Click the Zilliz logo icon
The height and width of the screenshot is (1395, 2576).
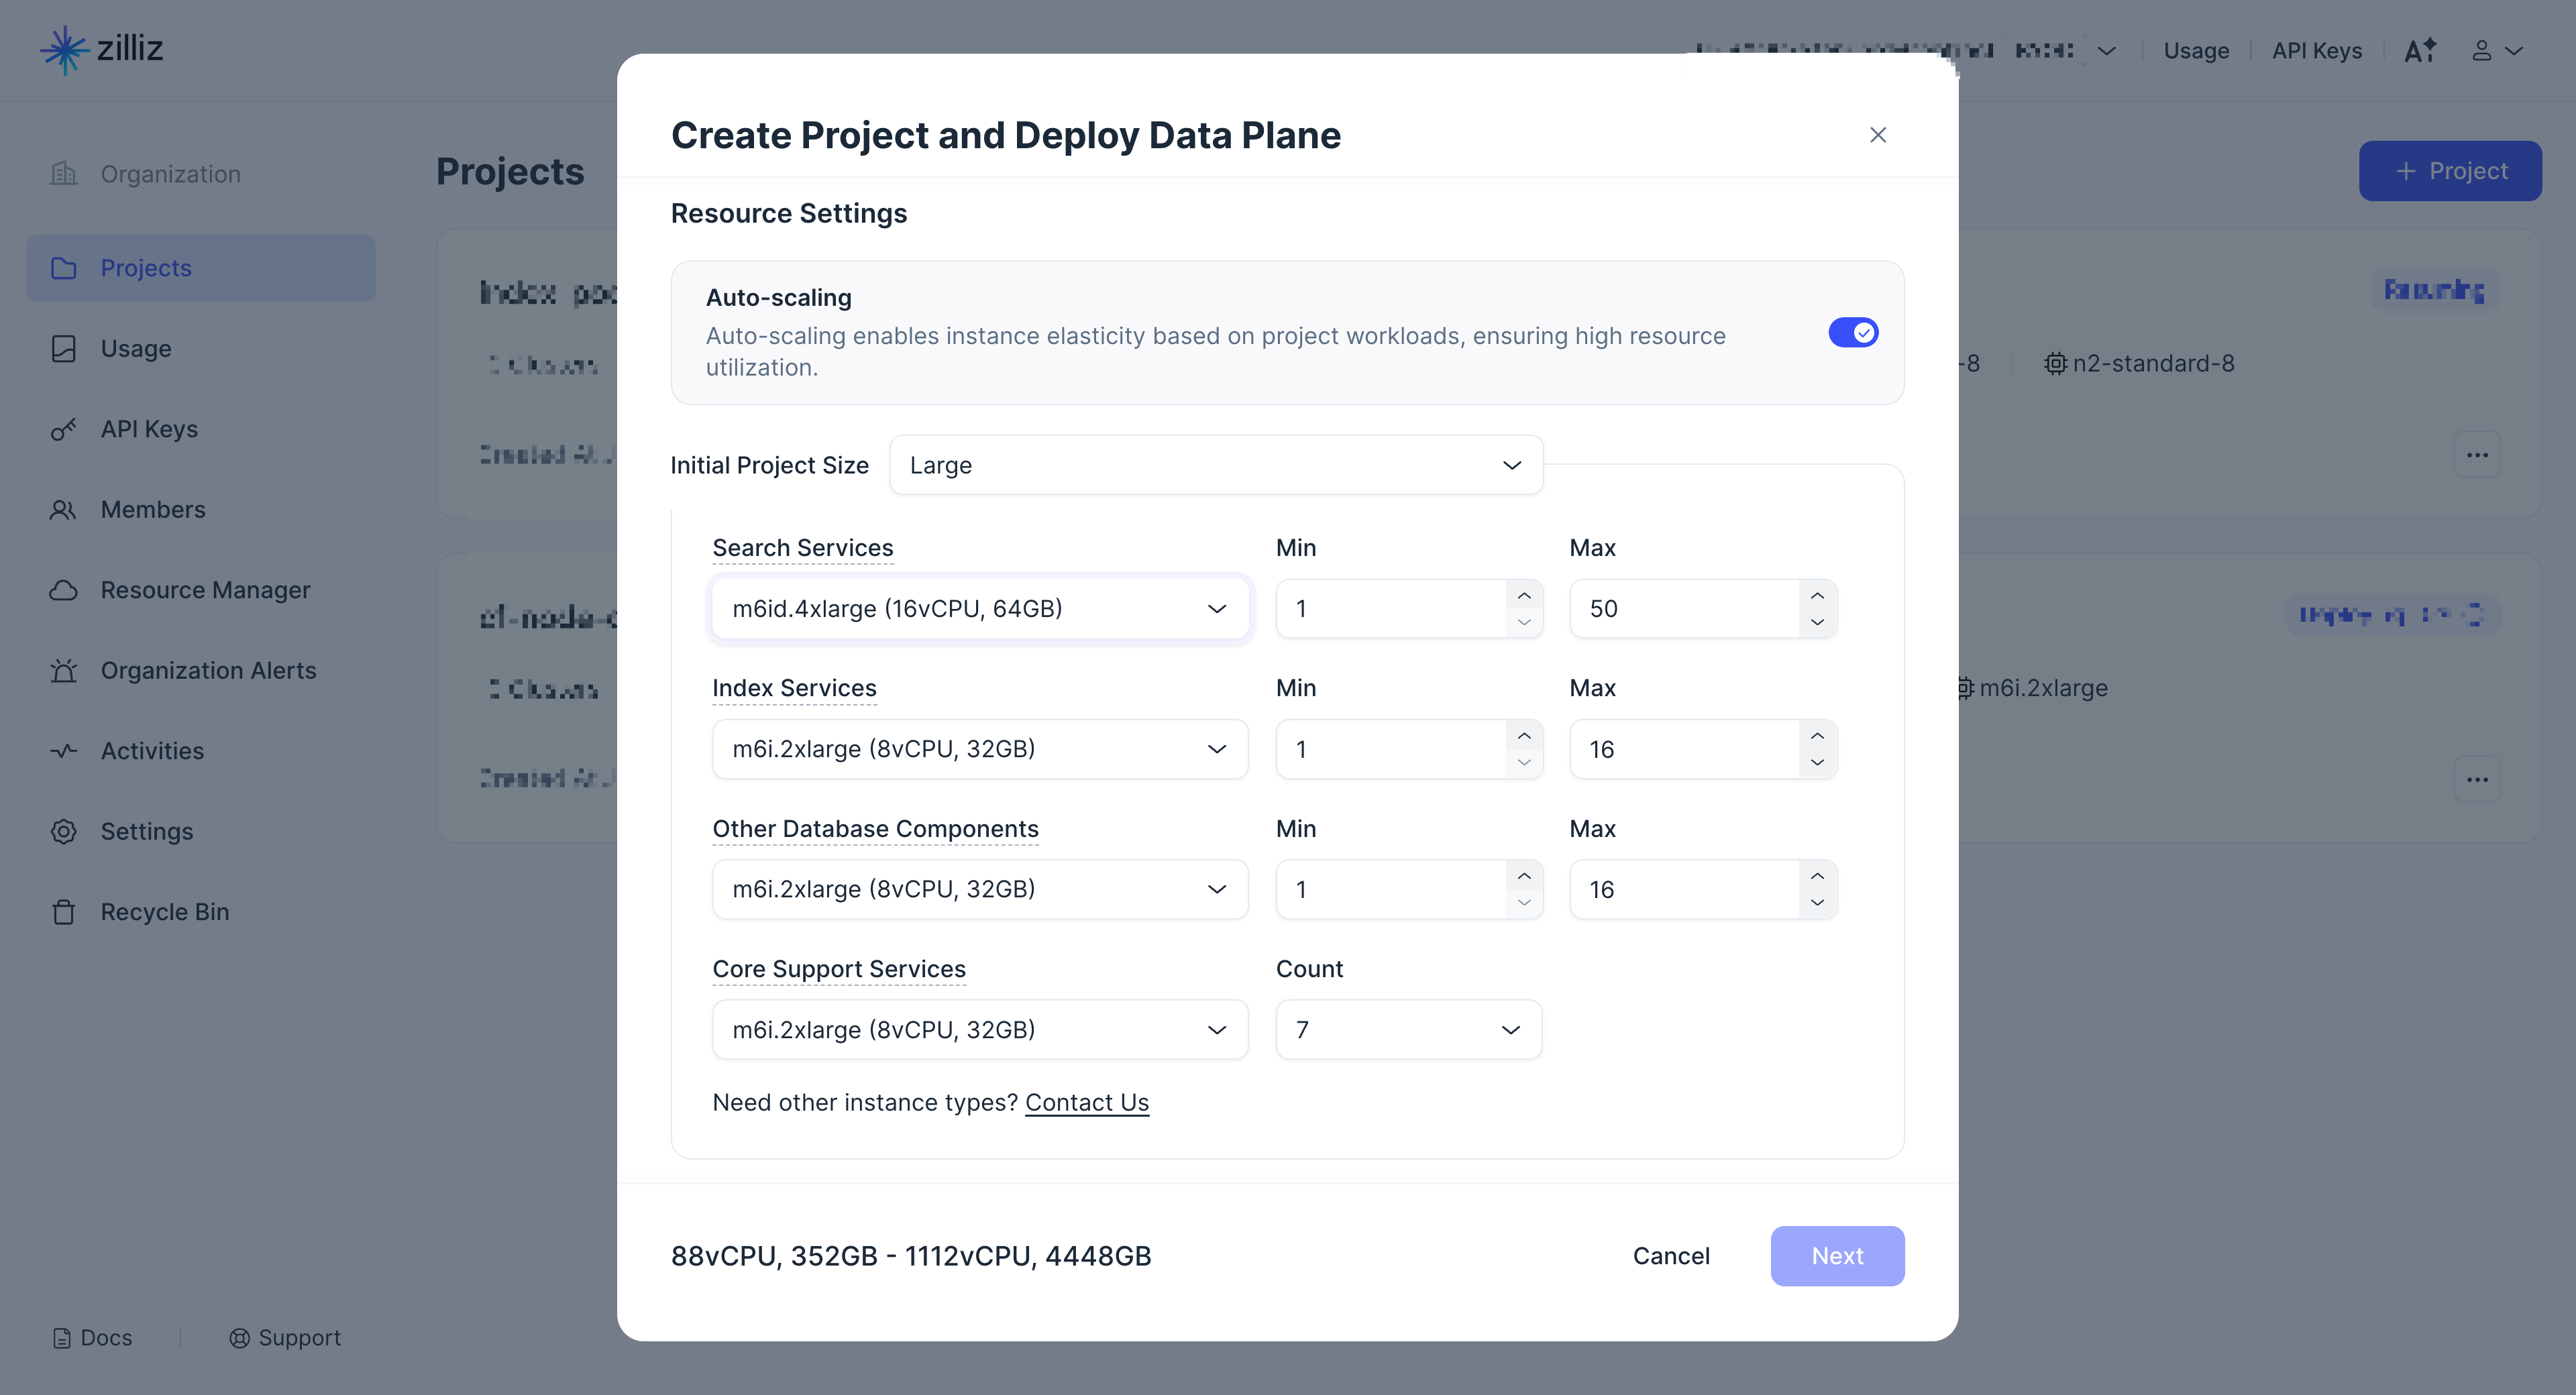(64, 49)
